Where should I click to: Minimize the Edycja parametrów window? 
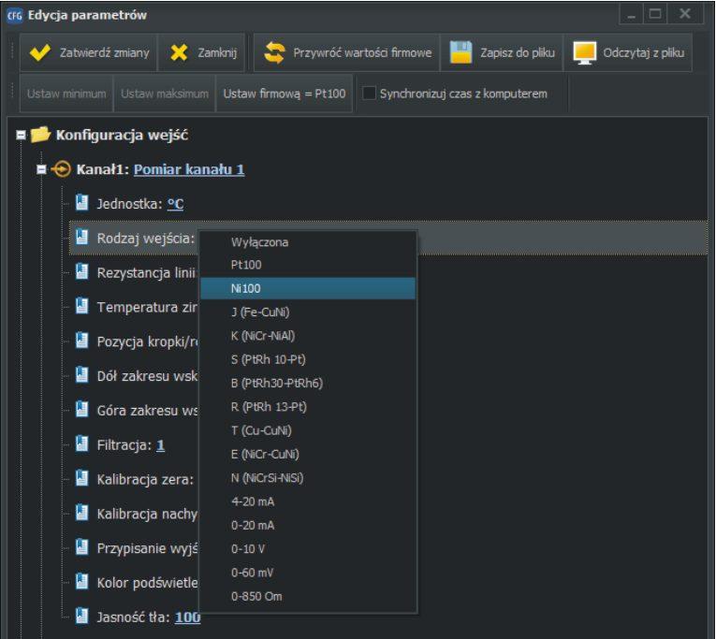point(631,15)
